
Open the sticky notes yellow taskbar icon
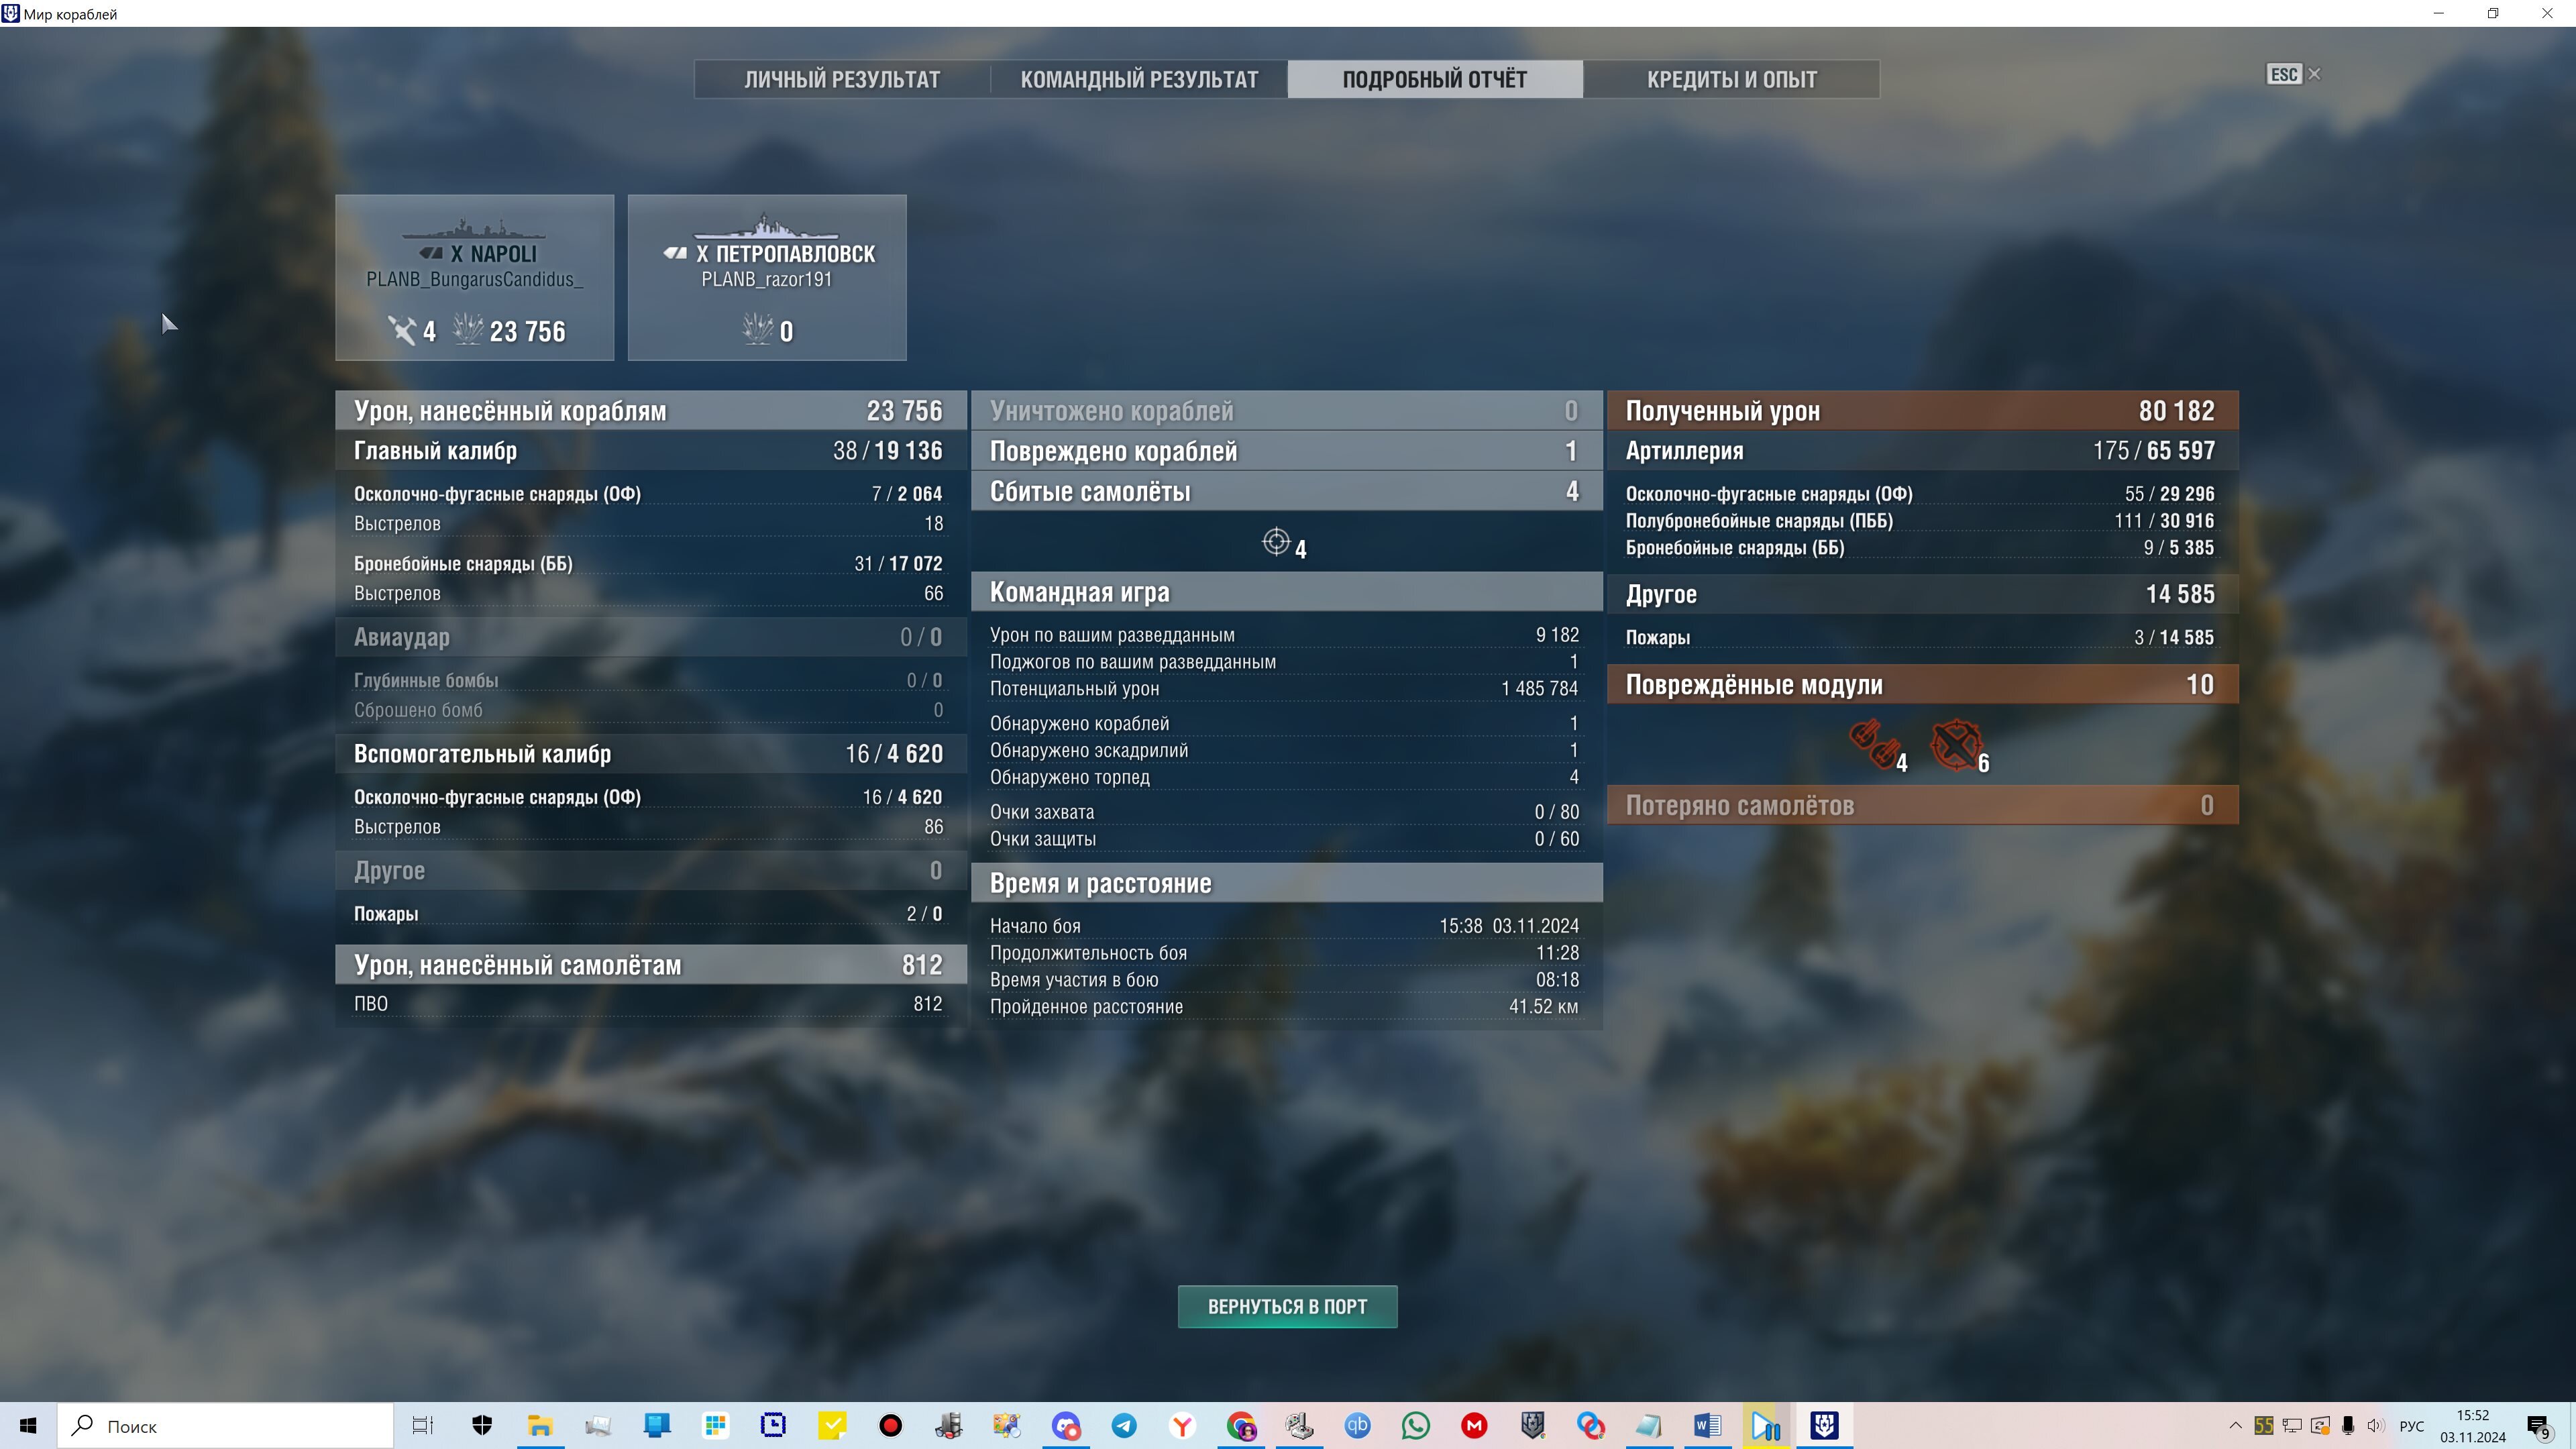(x=832, y=1425)
